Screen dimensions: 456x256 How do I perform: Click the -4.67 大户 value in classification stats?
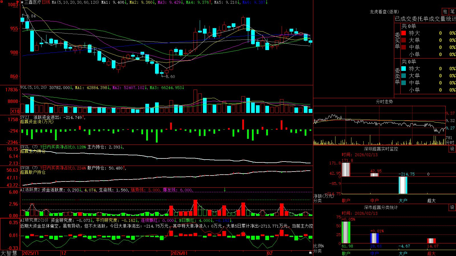(404, 246)
